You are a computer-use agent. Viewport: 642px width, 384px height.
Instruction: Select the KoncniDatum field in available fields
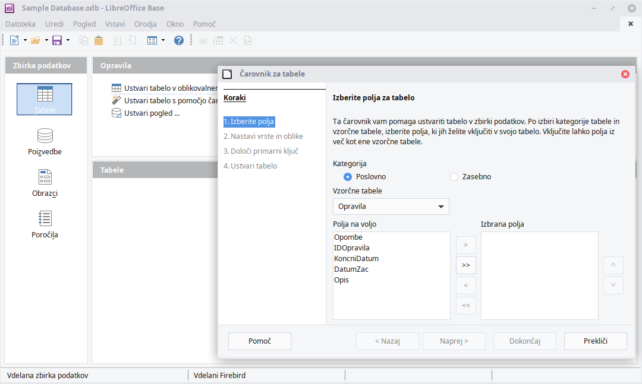[356, 259]
